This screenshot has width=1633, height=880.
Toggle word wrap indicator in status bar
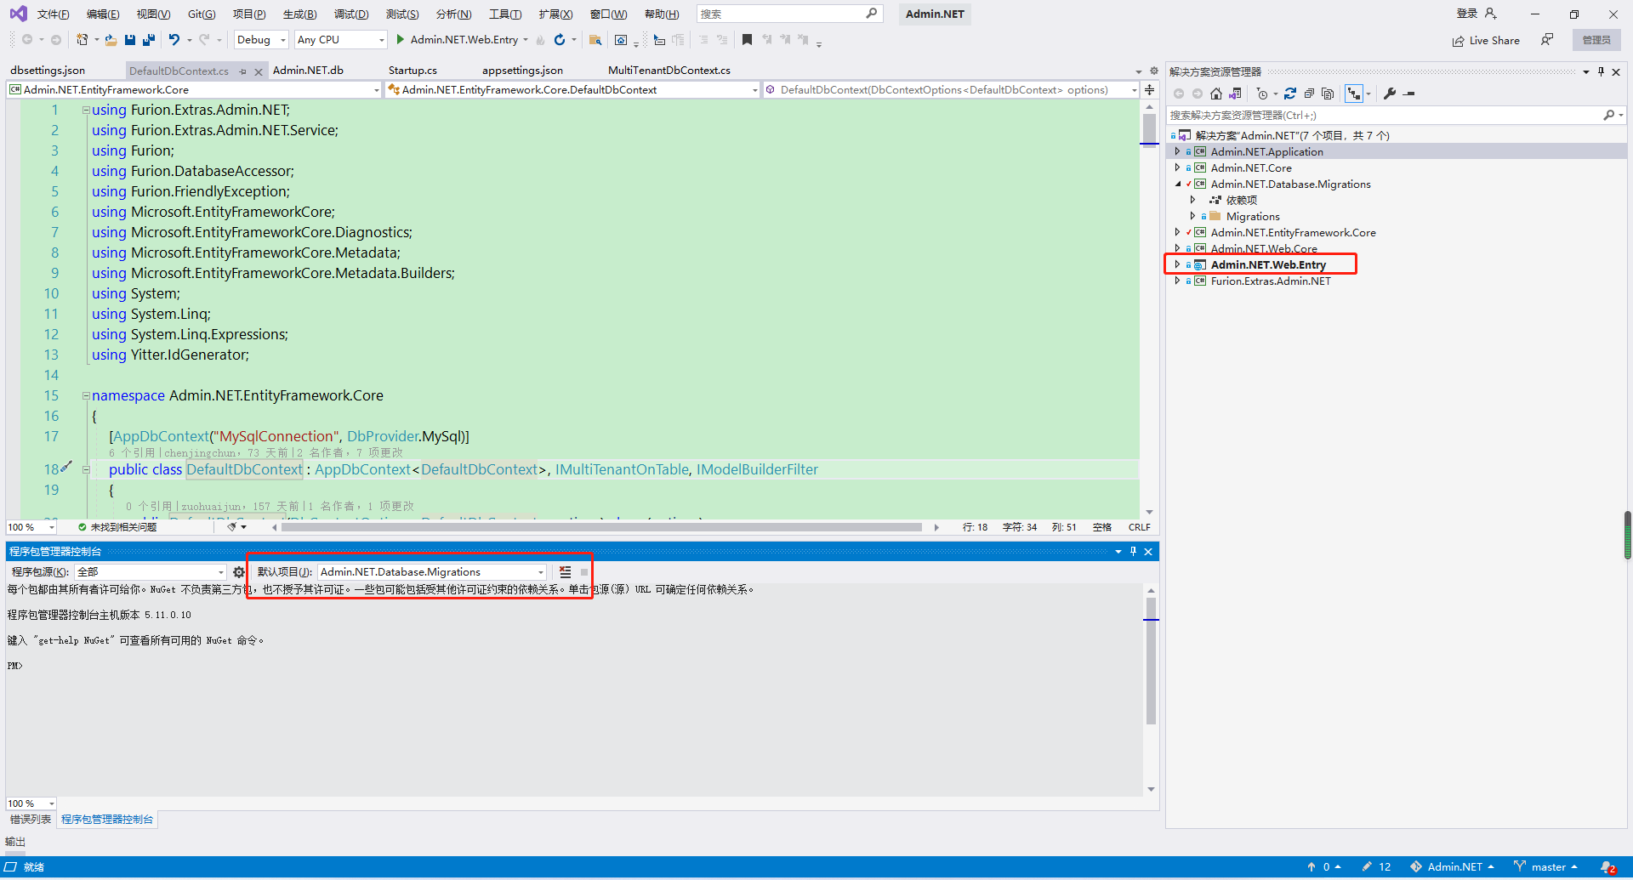1102,527
